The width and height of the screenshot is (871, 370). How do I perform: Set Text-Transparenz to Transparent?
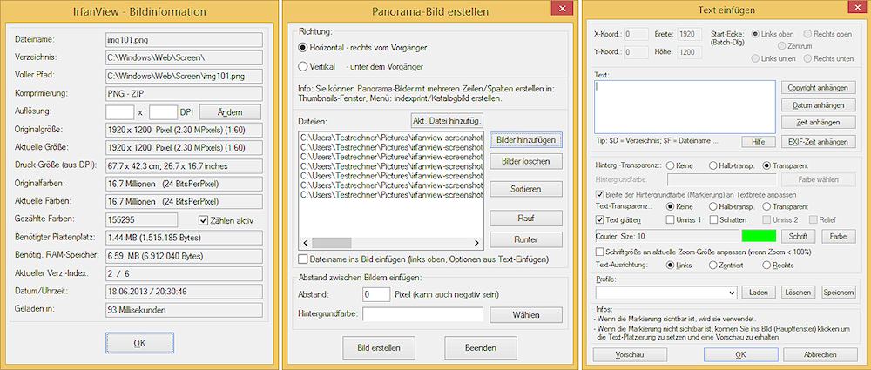(x=767, y=206)
